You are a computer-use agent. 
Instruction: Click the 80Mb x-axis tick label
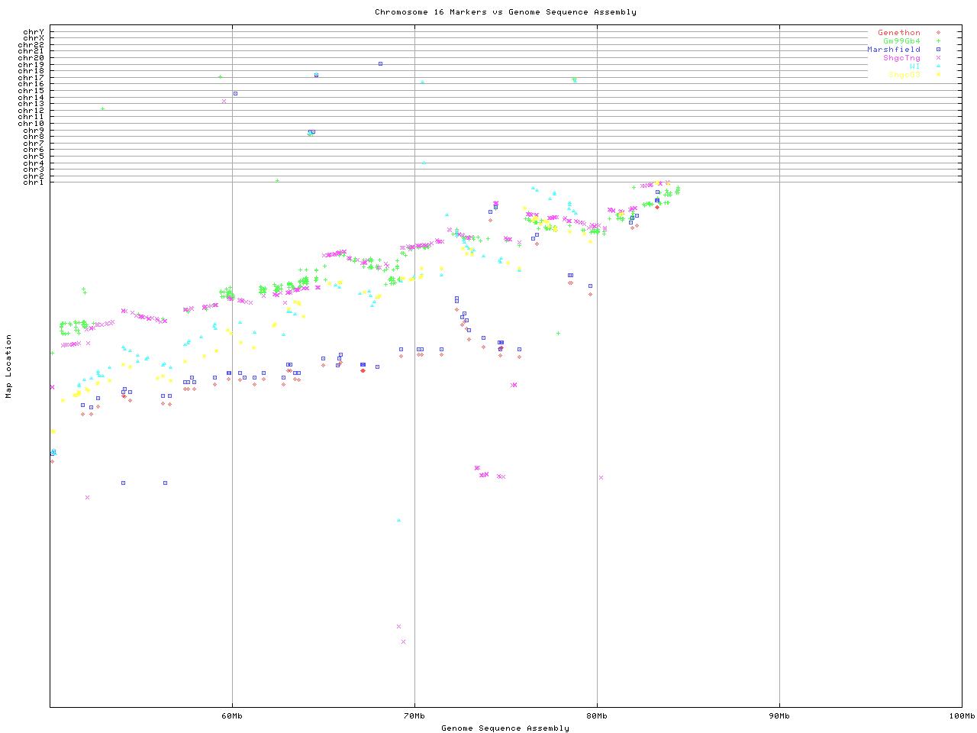pos(597,716)
